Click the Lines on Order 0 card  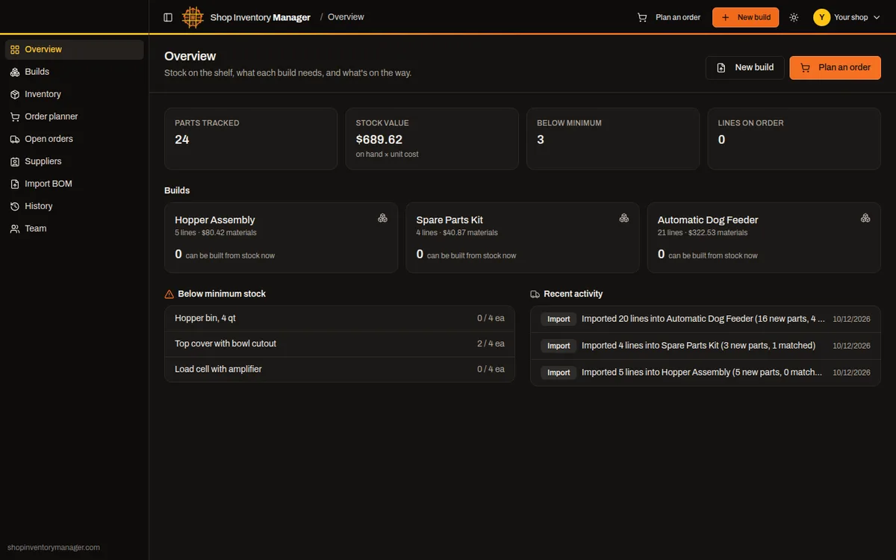[794, 139]
